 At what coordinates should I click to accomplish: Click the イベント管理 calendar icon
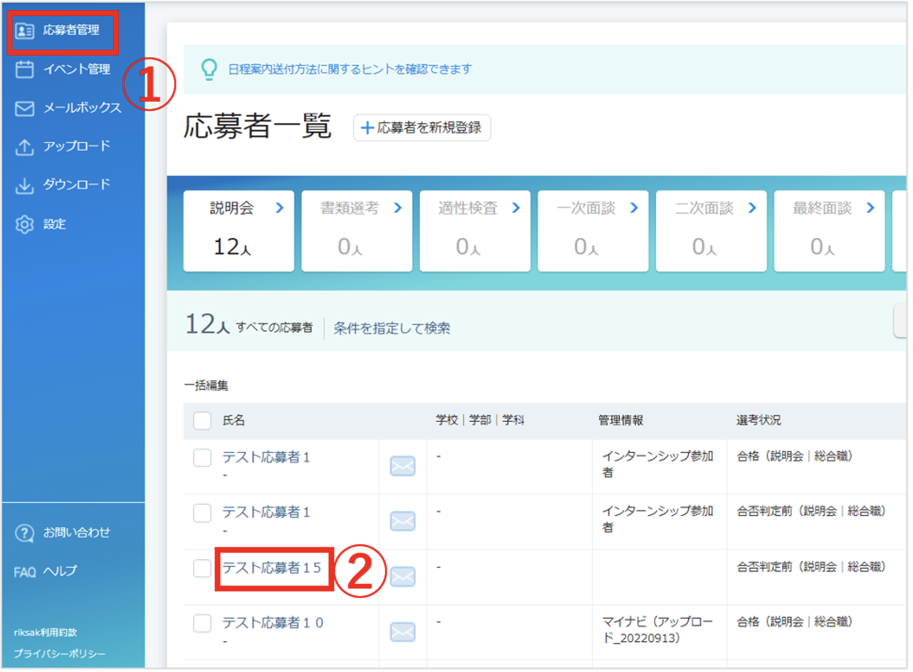coord(24,69)
